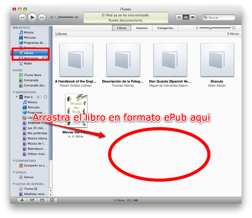This screenshot has width=252, height=218.
Task: Collapse the COMPARTIDO section
Action: pos(14,161)
